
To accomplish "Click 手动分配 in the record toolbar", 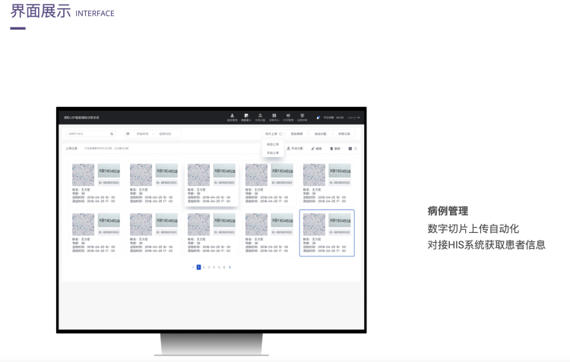I will tap(295, 149).
